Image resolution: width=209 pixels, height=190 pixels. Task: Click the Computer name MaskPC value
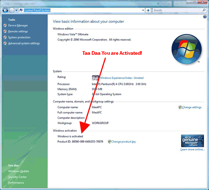point(97,107)
